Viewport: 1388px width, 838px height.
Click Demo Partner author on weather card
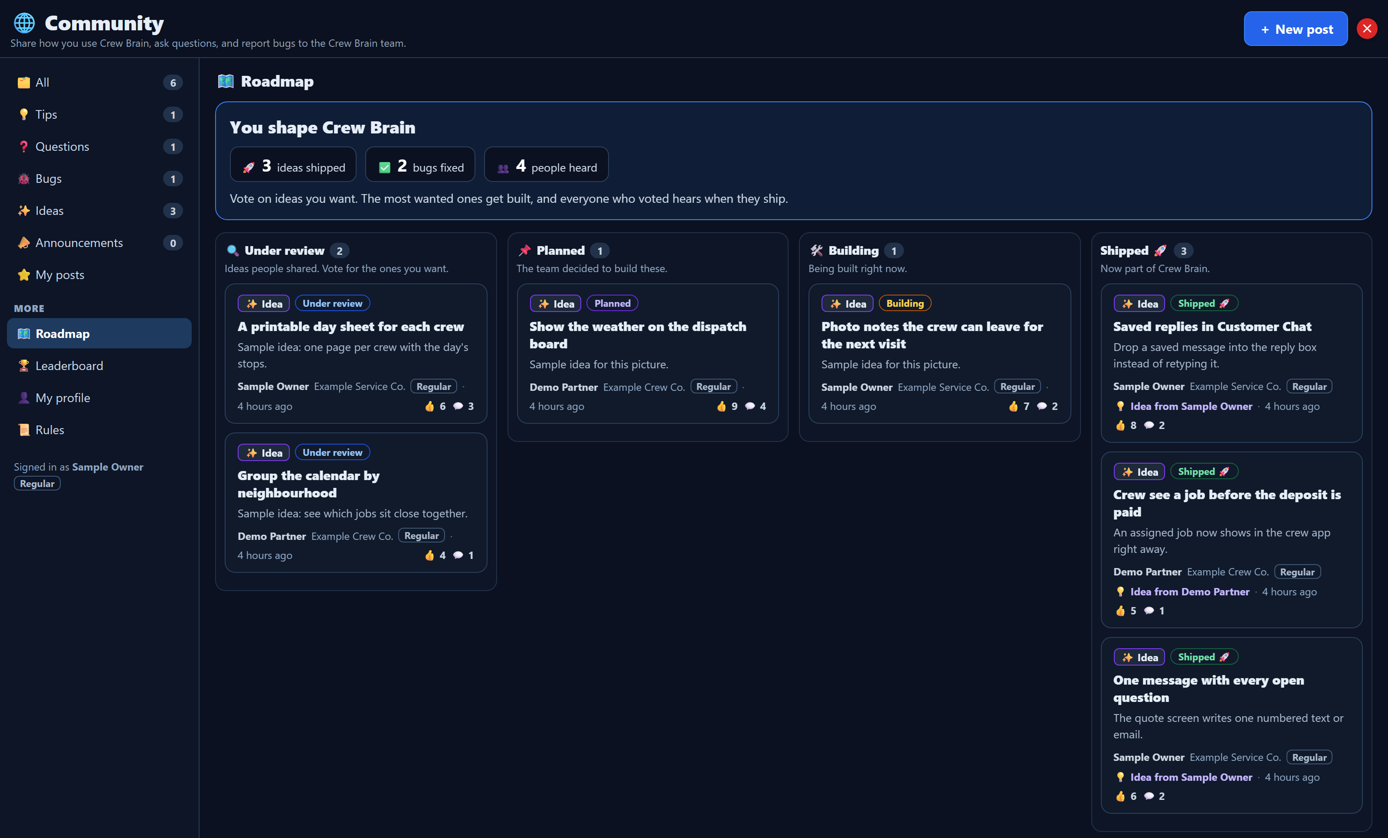pos(563,387)
